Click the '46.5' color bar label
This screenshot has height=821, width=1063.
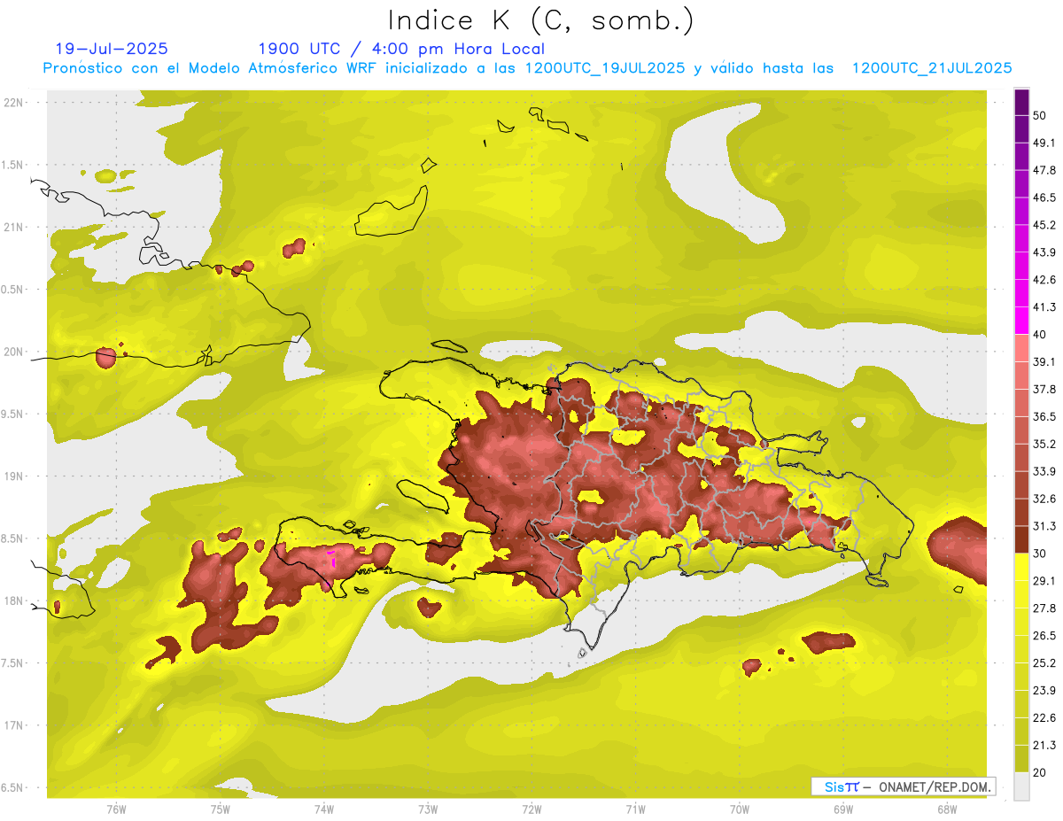click(1044, 198)
